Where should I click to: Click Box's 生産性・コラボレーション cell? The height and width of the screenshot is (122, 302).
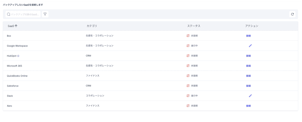coord(100,36)
